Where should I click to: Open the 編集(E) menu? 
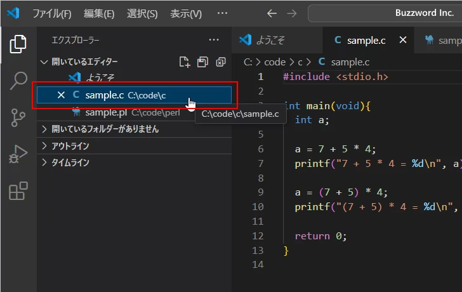99,13
